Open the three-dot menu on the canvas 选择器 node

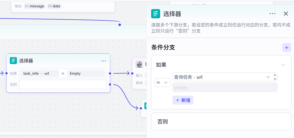click(x=104, y=61)
